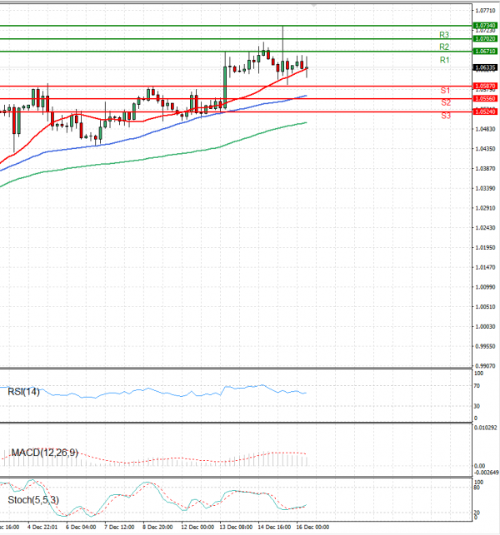Click the S3 support label
The width and height of the screenshot is (500, 535).
point(446,116)
